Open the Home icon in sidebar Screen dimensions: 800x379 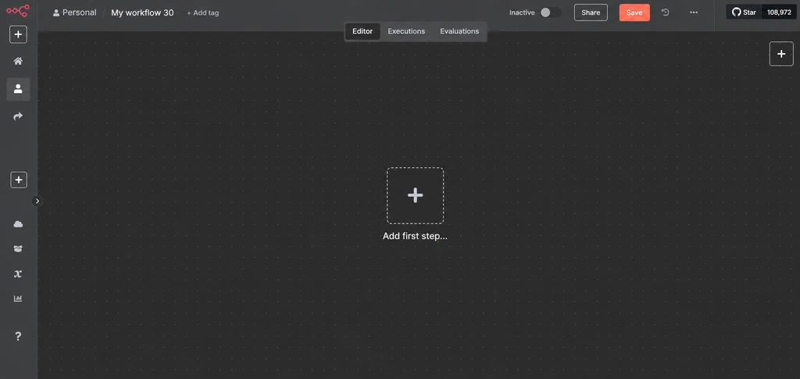18,61
